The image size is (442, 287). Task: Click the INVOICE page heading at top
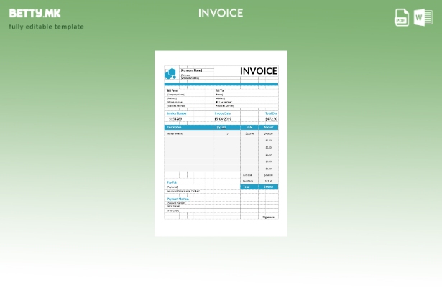(x=221, y=13)
